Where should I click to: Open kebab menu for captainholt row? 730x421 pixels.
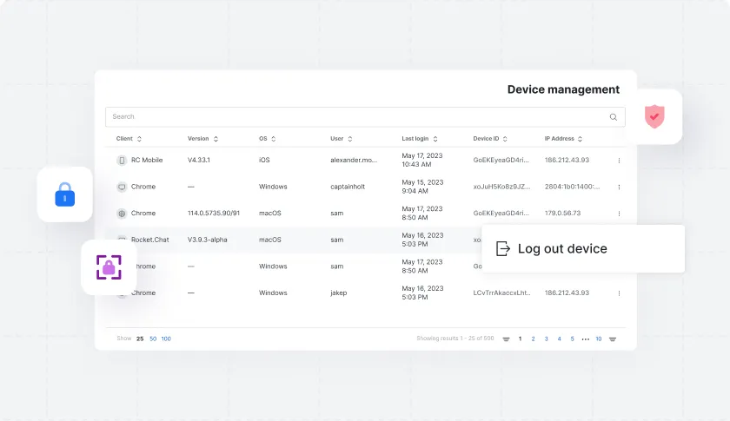tap(619, 187)
